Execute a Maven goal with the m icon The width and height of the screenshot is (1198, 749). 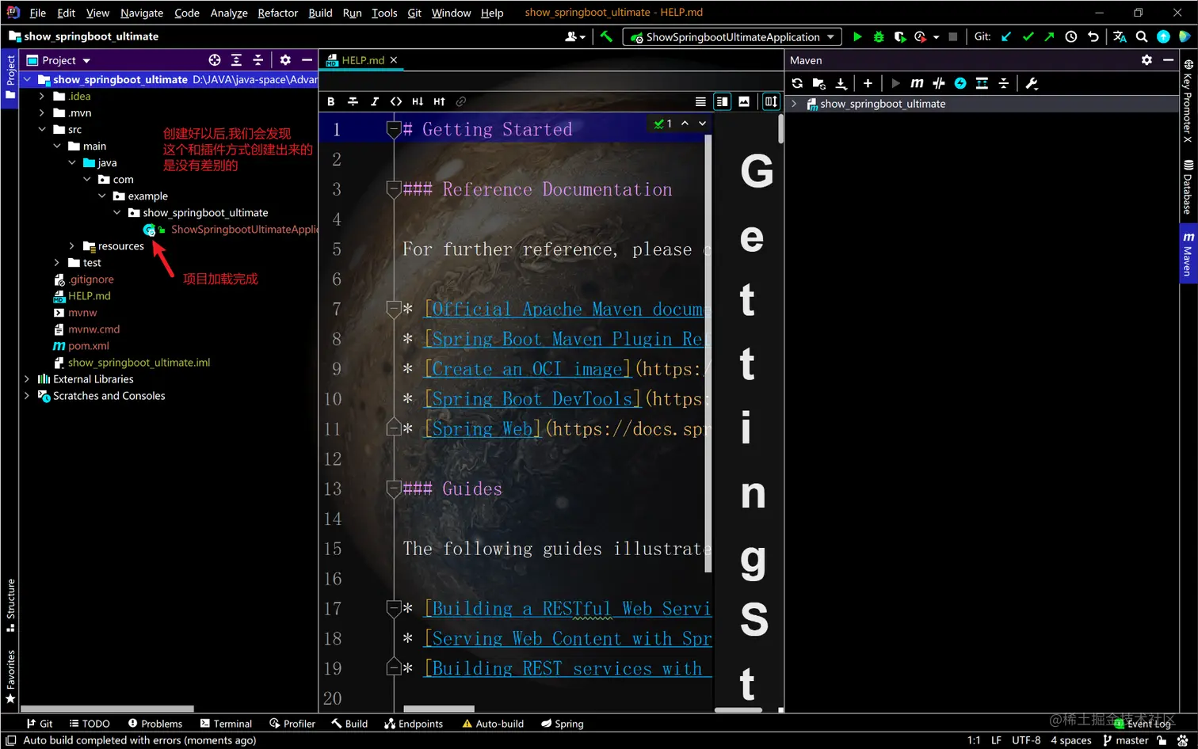(917, 83)
